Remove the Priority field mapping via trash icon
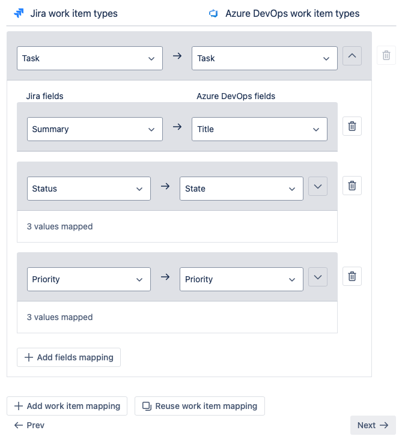The width and height of the screenshot is (402, 439). pyautogui.click(x=352, y=277)
